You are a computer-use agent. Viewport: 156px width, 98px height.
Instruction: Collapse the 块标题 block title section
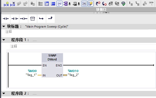click(4, 27)
